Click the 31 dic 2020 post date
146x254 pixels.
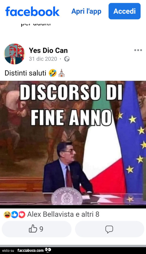[x=43, y=59]
